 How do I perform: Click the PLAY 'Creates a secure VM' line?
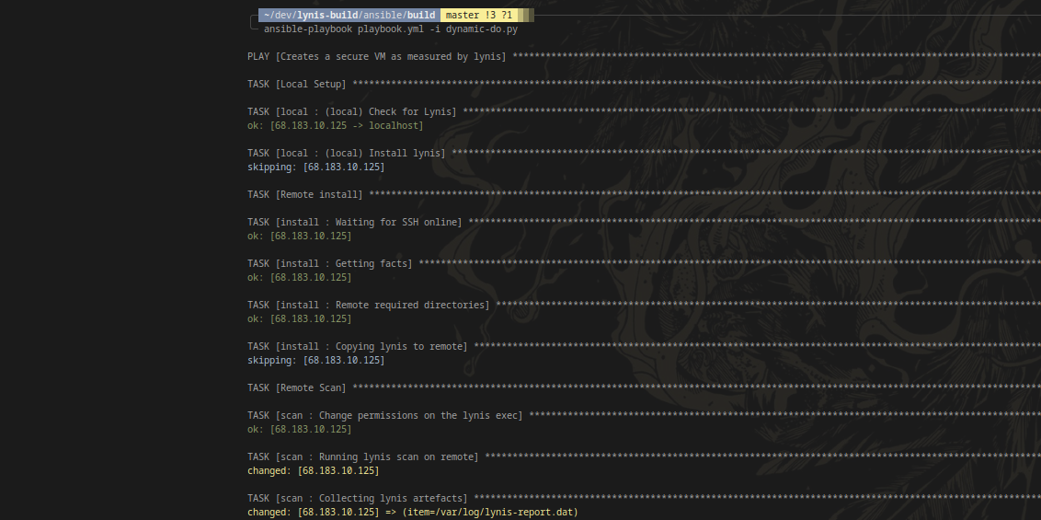tap(377, 57)
